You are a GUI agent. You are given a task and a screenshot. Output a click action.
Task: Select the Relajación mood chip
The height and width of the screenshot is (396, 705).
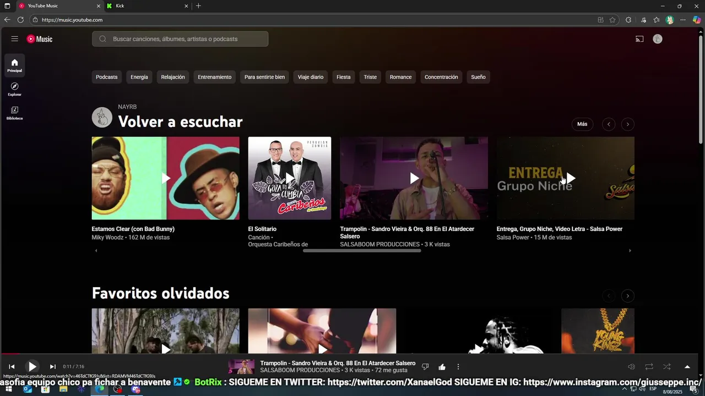(x=173, y=77)
